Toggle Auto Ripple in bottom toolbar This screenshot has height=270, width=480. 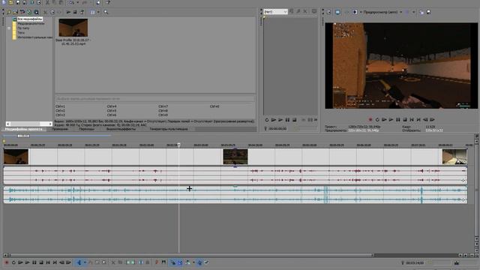(187, 262)
